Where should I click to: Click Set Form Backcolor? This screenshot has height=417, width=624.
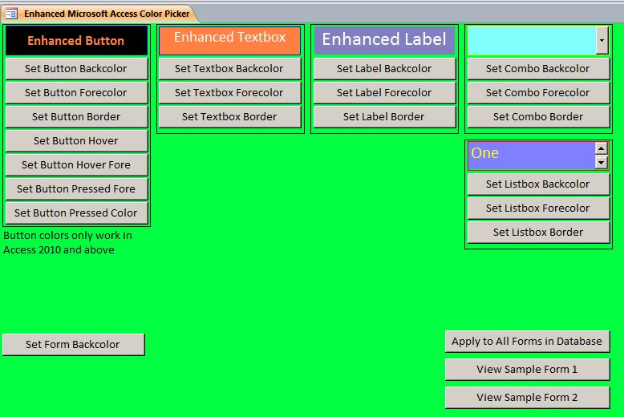pos(74,345)
